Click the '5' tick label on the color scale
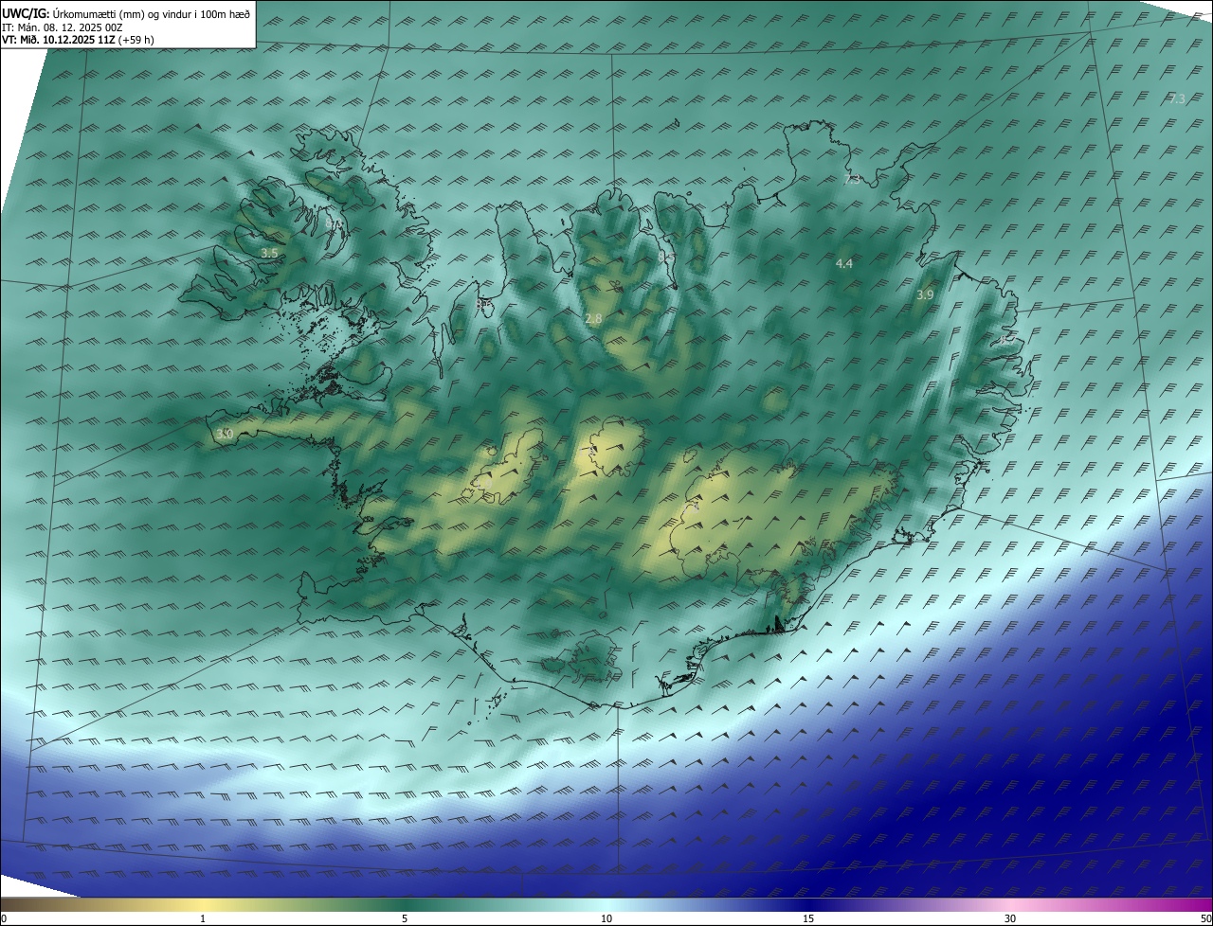1213x926 pixels. (405, 918)
